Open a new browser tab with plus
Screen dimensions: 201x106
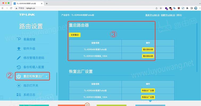point(47,3)
